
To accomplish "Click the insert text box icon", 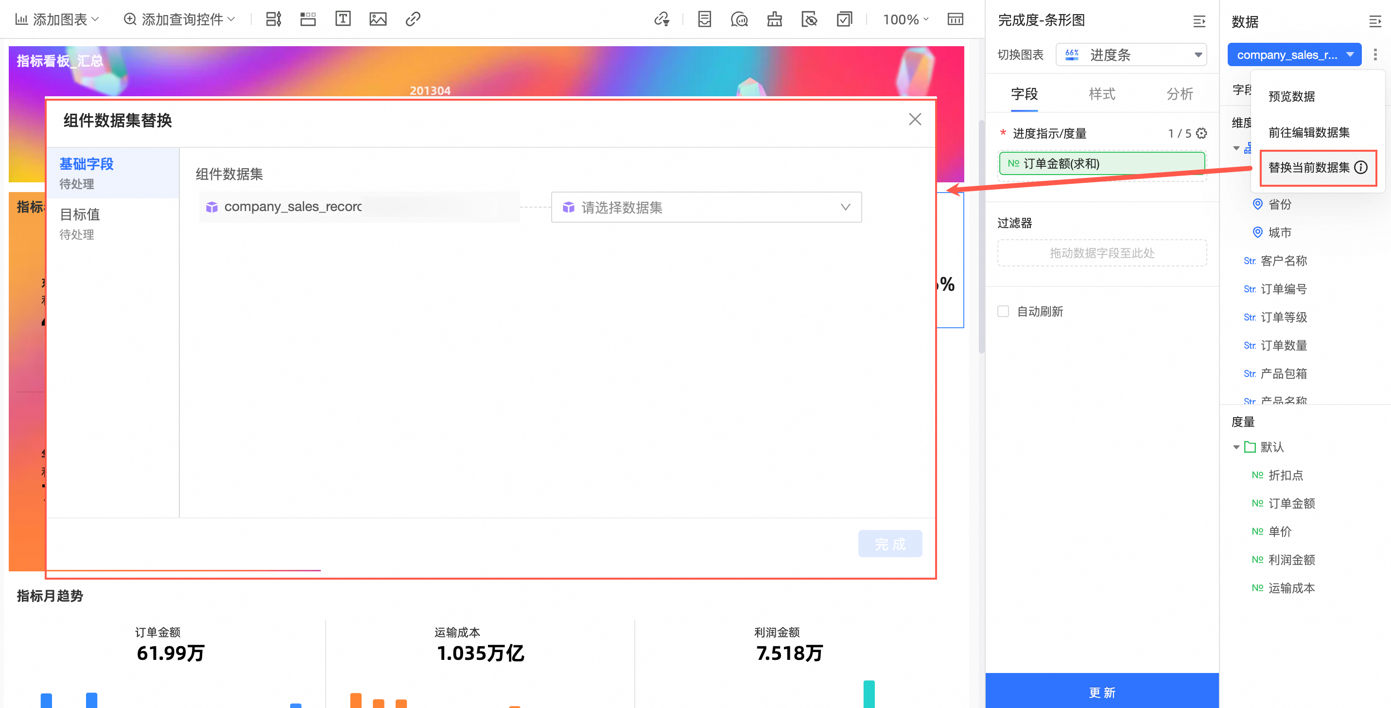I will click(343, 19).
